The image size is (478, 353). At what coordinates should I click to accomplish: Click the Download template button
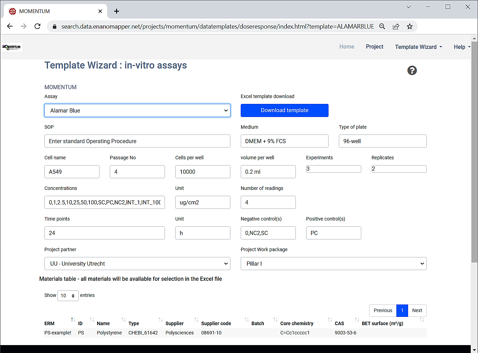point(284,110)
